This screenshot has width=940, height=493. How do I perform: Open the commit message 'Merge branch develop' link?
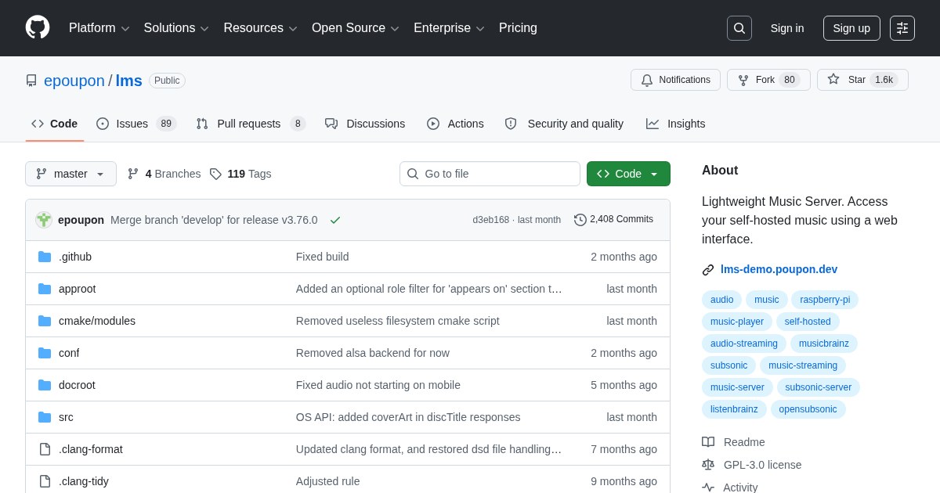pos(214,220)
